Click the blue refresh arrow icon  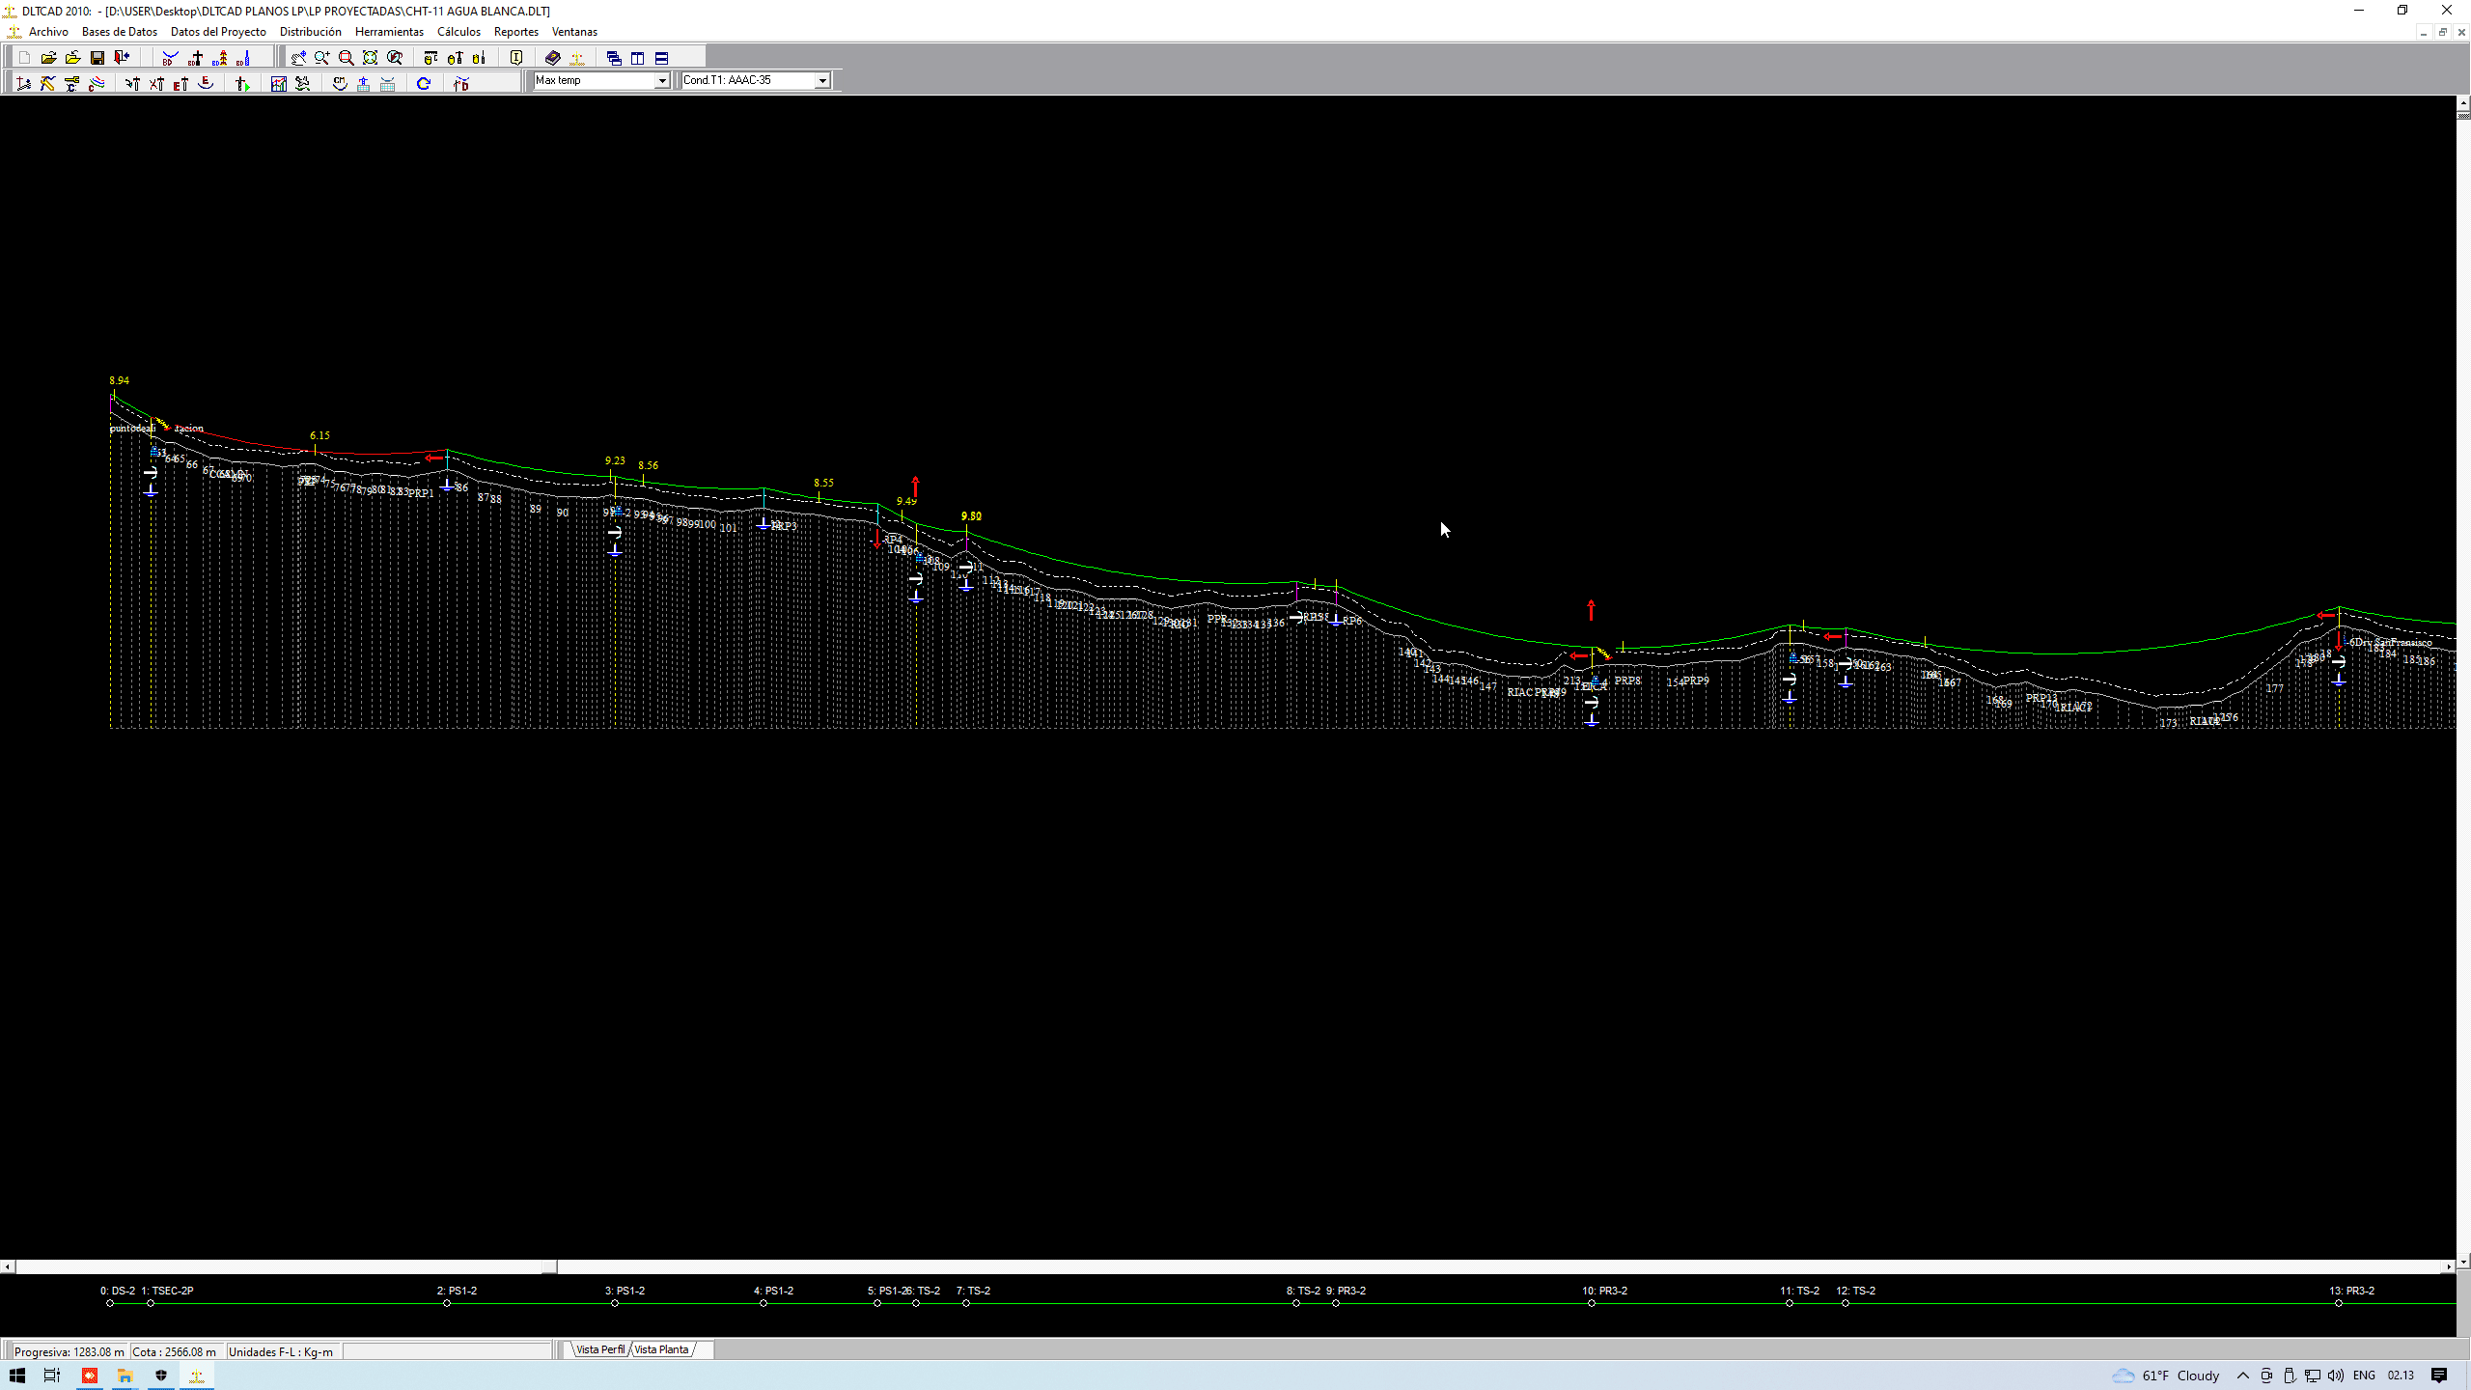pos(424,84)
